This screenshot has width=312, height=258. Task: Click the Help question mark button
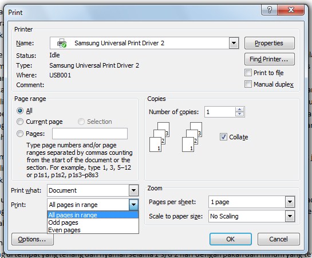tap(269, 10)
